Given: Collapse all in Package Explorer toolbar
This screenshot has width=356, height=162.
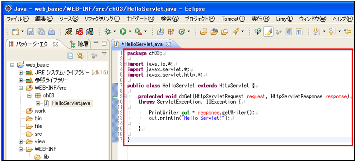Looking at the screenshot, I should click(70, 56).
